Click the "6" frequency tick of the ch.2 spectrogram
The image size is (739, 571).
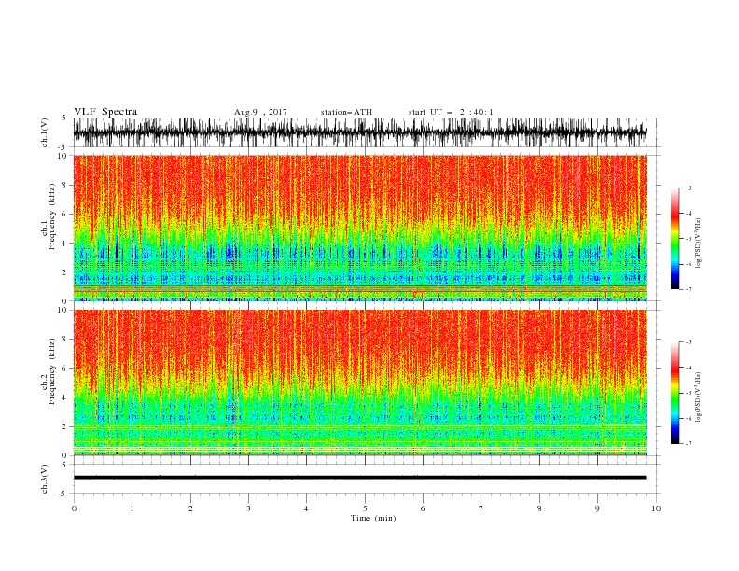[x=64, y=368]
